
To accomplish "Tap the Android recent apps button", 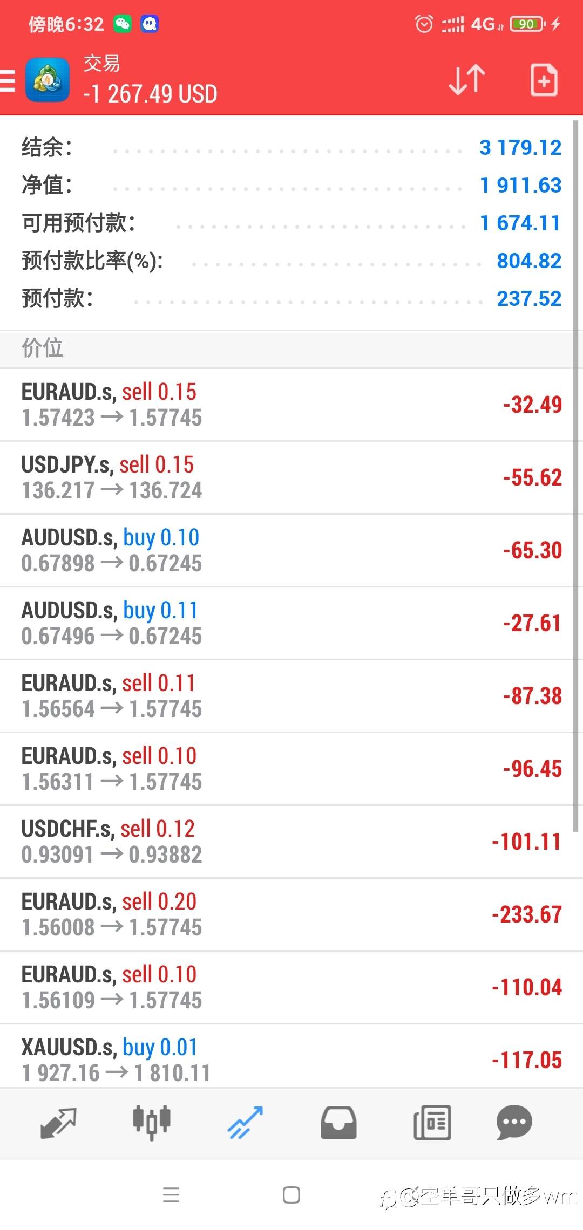I will [171, 1195].
